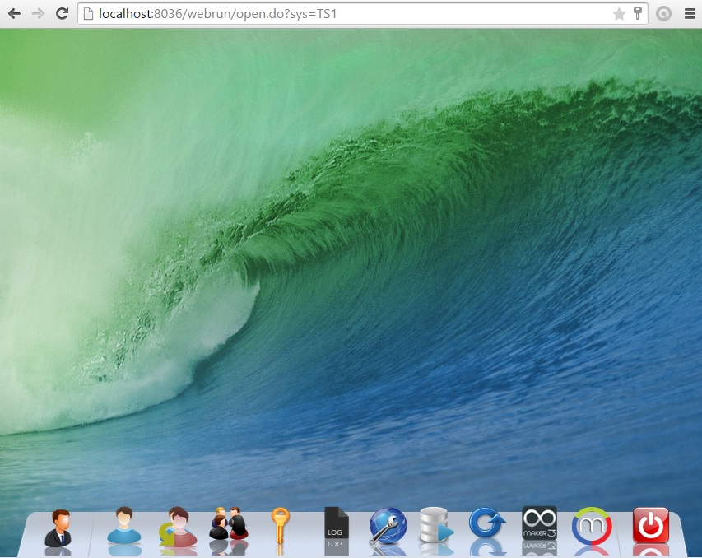Bookmark this page with the star icon

(619, 14)
